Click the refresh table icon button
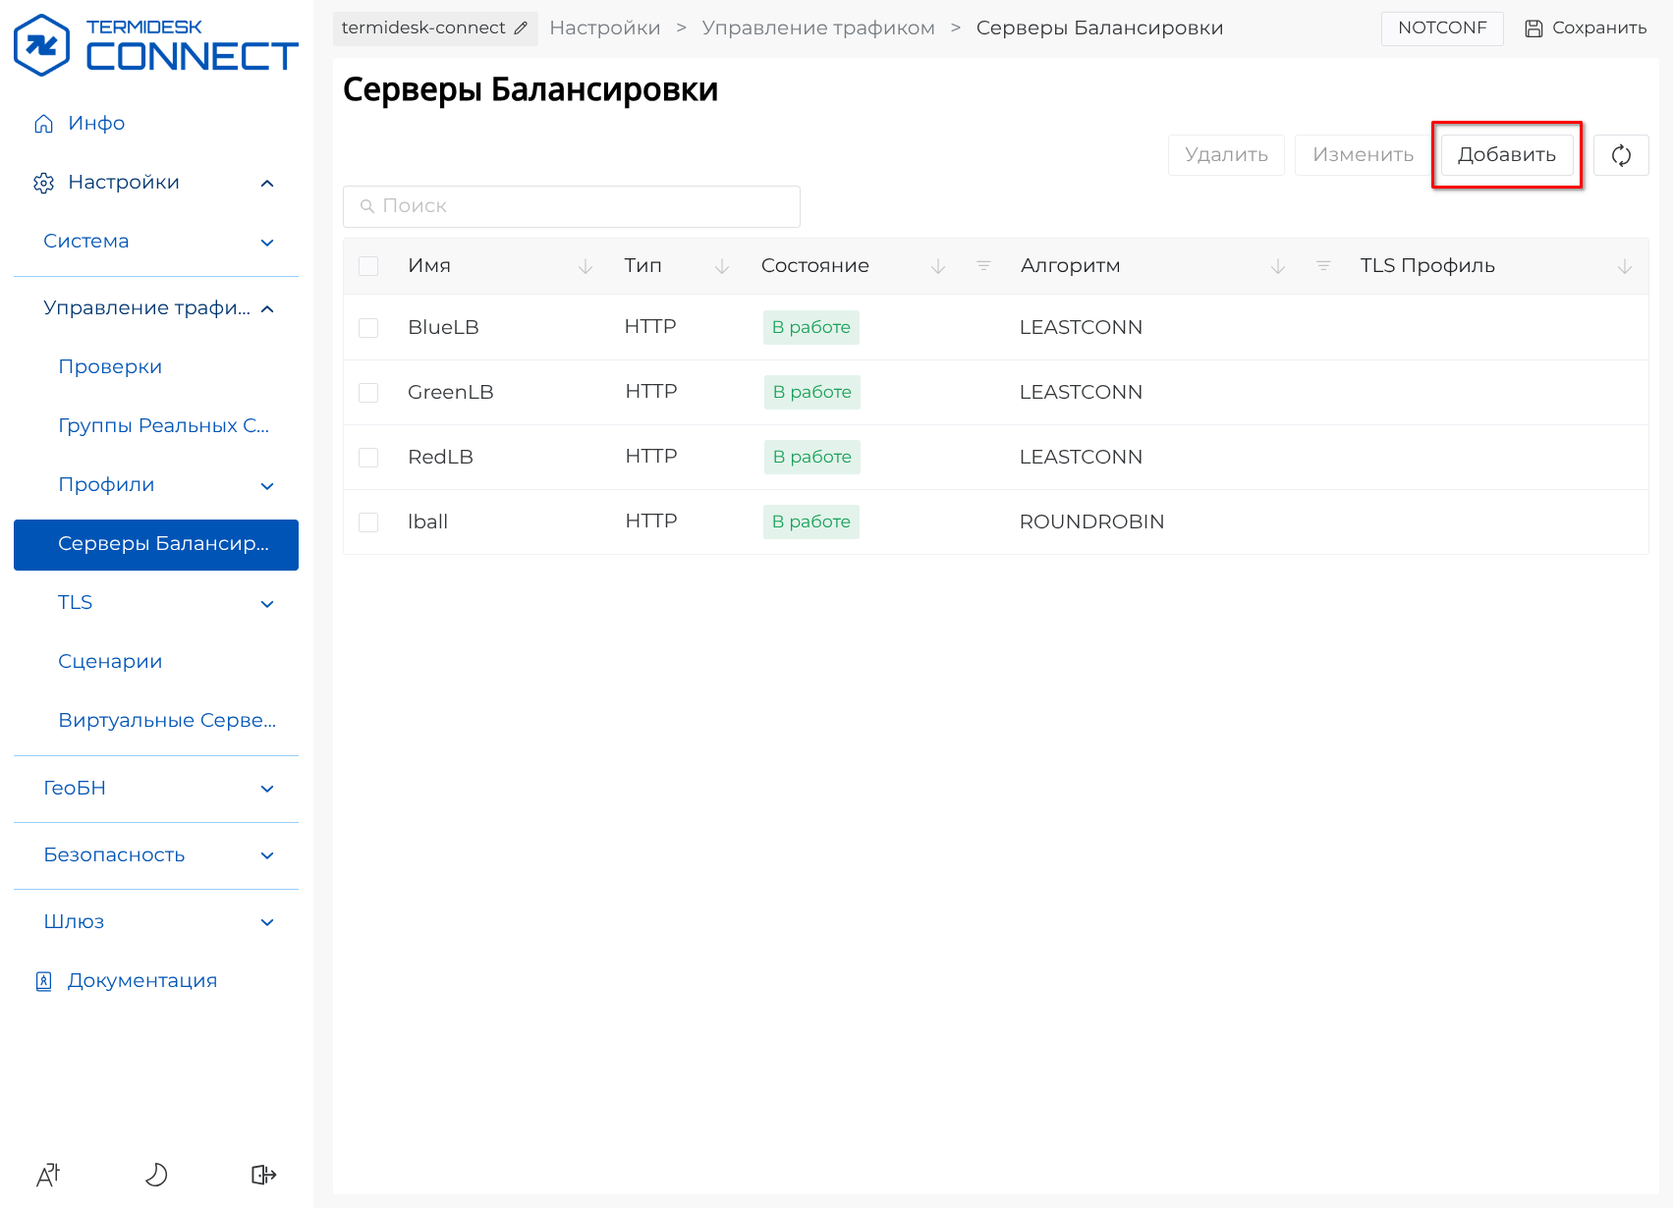The image size is (1673, 1208). point(1621,155)
